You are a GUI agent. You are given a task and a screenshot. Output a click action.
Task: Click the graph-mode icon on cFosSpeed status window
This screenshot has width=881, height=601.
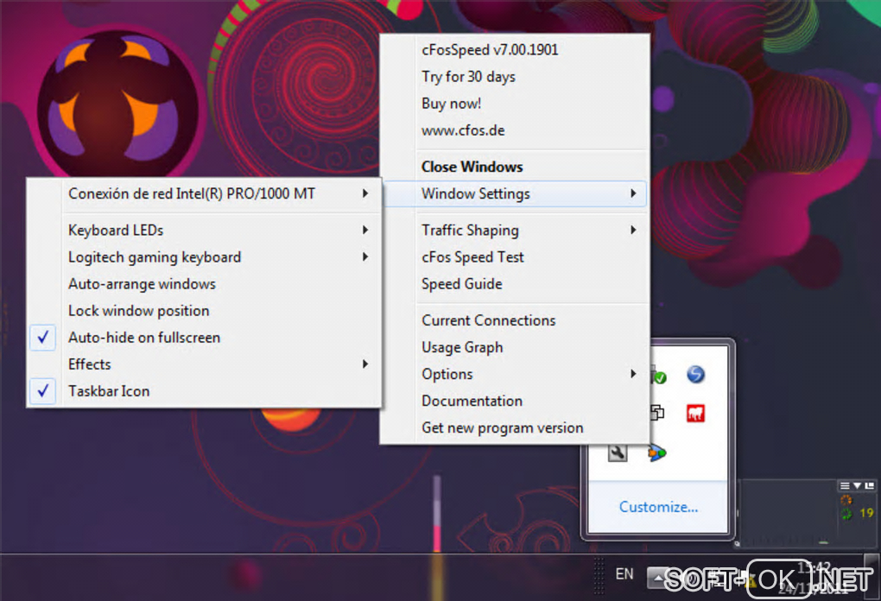[869, 485]
